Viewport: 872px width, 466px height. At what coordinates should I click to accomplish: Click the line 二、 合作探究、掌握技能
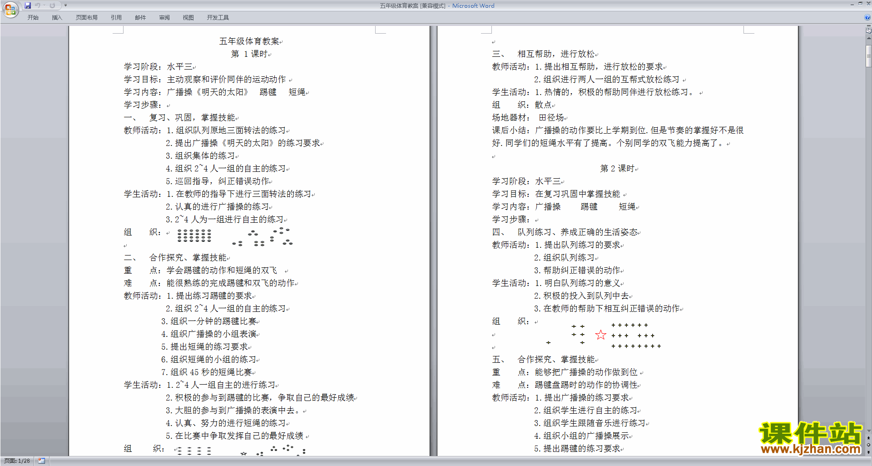[x=175, y=258]
